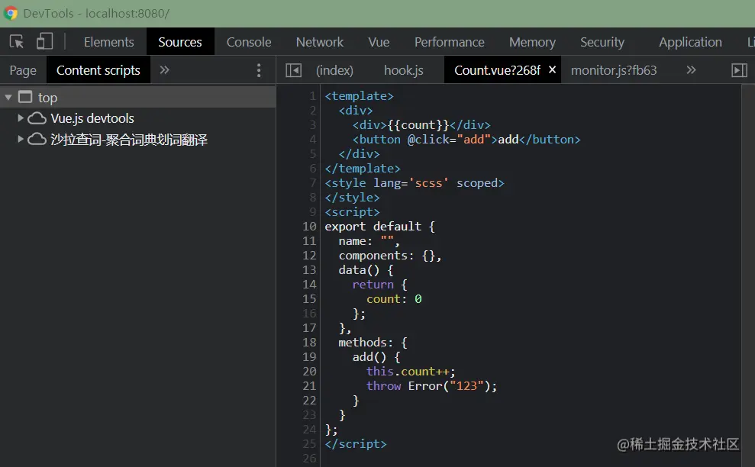Select 沙拉查词-聚合词典划词翻译 tree item
The image size is (755, 467).
[129, 140]
